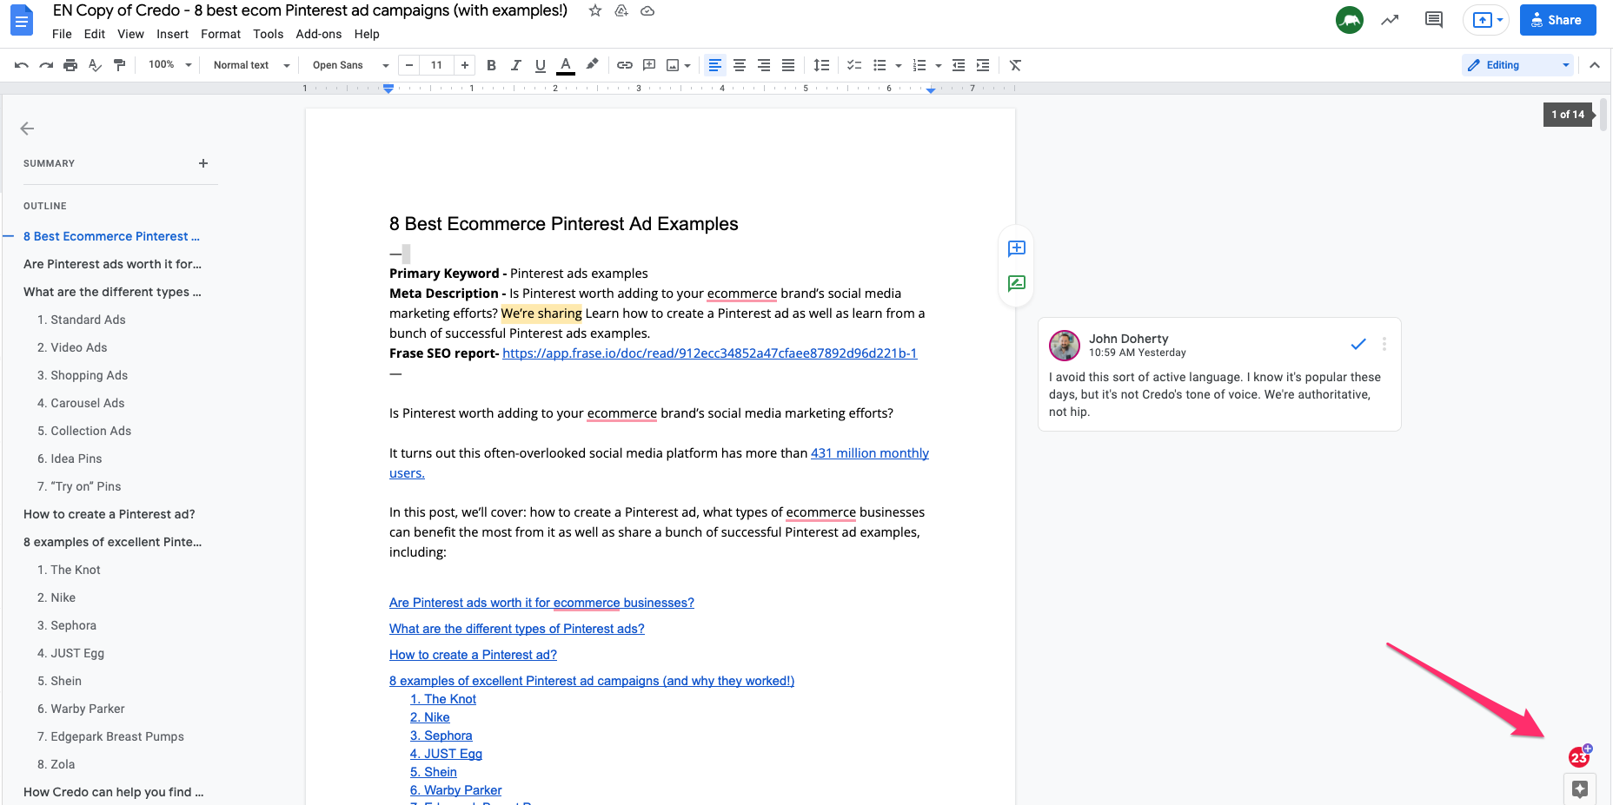The image size is (1613, 805).
Task: Open the checklist tool
Action: (853, 64)
